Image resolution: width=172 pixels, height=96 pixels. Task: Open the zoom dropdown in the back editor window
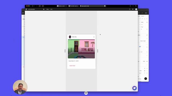point(146,13)
